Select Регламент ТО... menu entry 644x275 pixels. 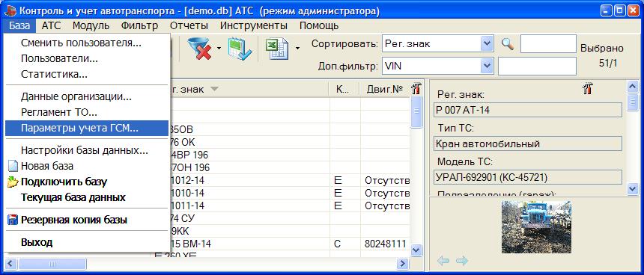pos(87,112)
